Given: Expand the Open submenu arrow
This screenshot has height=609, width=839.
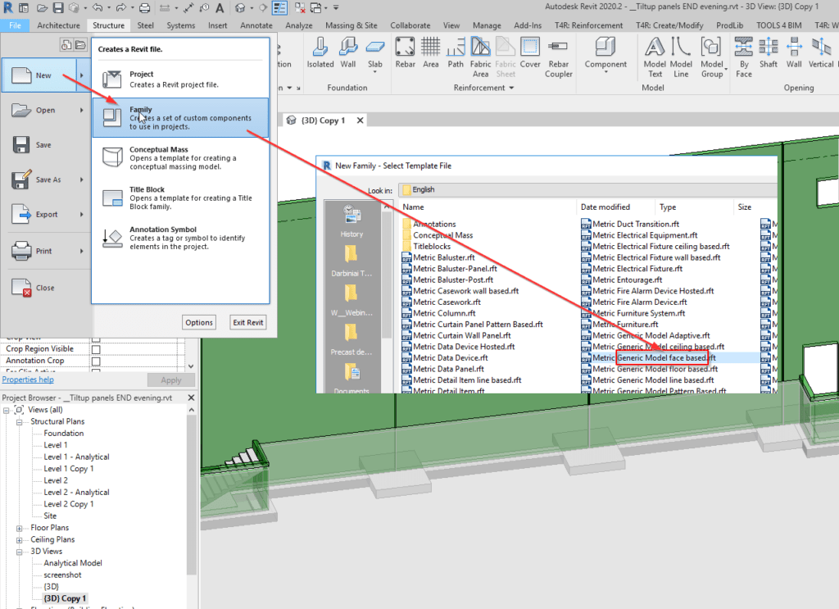Looking at the screenshot, I should coord(82,110).
